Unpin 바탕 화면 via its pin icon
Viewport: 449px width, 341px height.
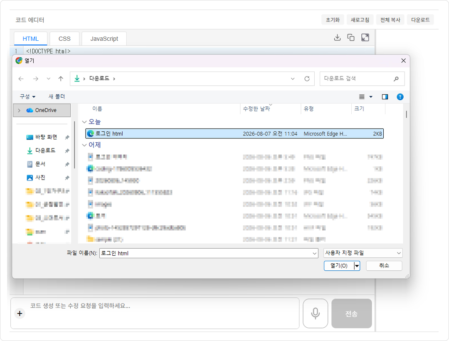(67, 137)
